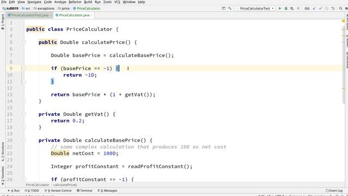The height and width of the screenshot is (196, 348).
Task: Click the grey stop icon
Action: 299,9
